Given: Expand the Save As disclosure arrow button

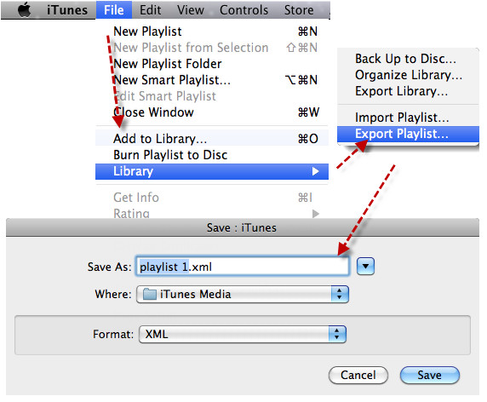Looking at the screenshot, I should point(365,267).
